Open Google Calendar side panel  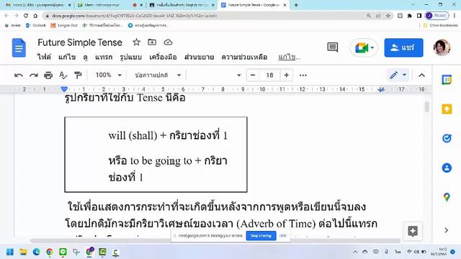click(x=447, y=80)
